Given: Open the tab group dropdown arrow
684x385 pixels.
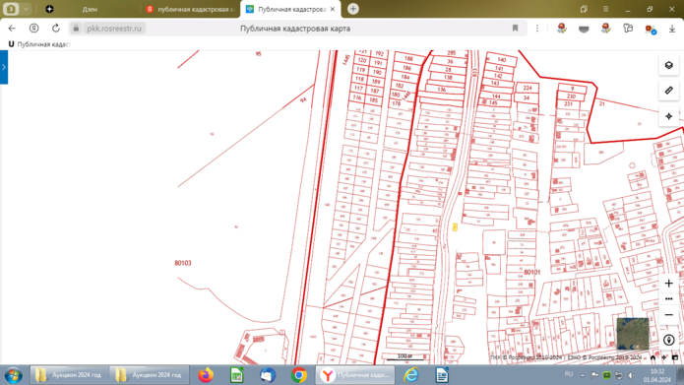Looking at the screenshot, I should pos(27,9).
